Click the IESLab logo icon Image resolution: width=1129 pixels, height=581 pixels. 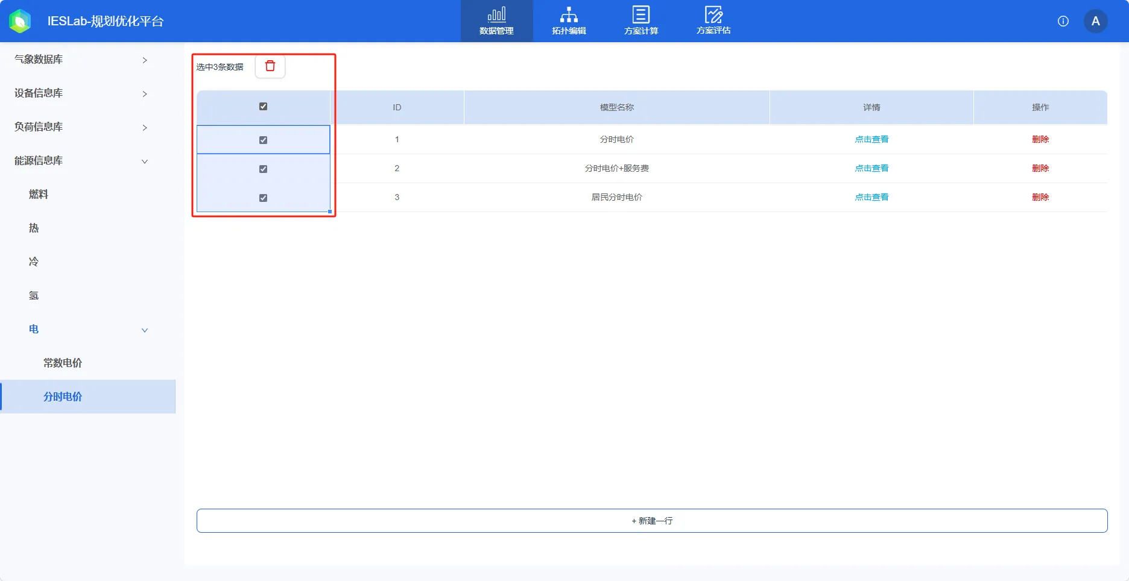(20, 21)
